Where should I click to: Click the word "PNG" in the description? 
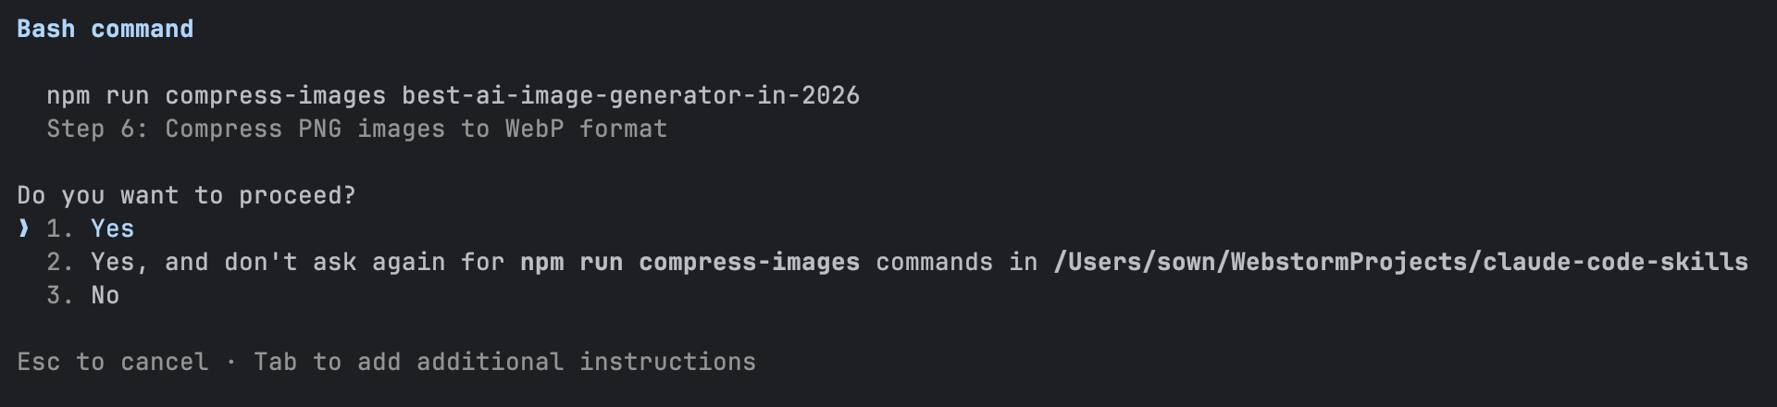tap(319, 129)
